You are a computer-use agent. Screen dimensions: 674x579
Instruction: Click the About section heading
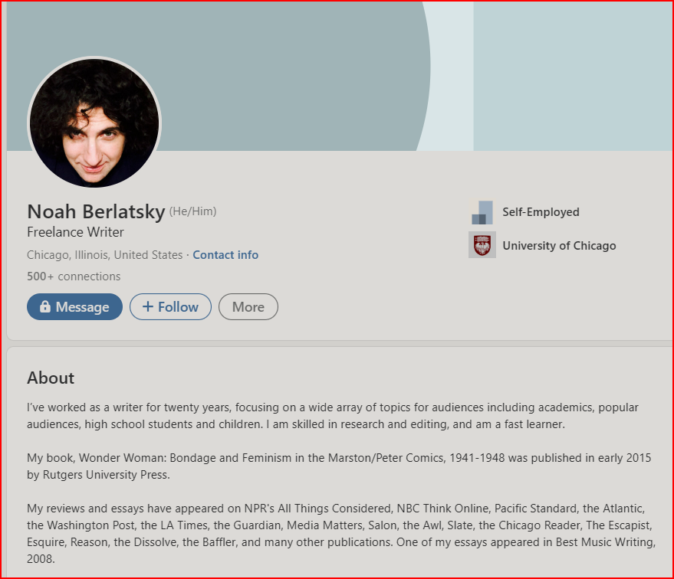pyautogui.click(x=51, y=378)
